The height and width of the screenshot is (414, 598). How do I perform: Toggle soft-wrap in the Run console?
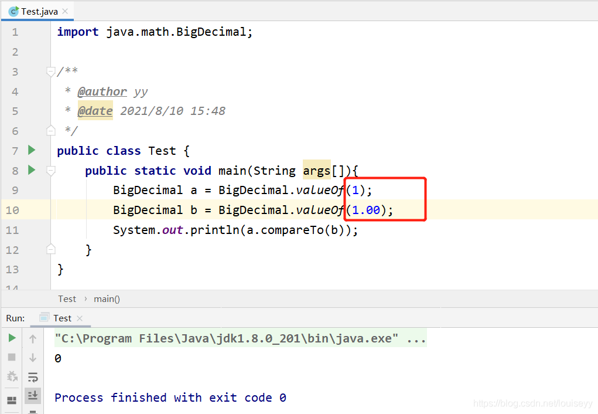point(33,377)
